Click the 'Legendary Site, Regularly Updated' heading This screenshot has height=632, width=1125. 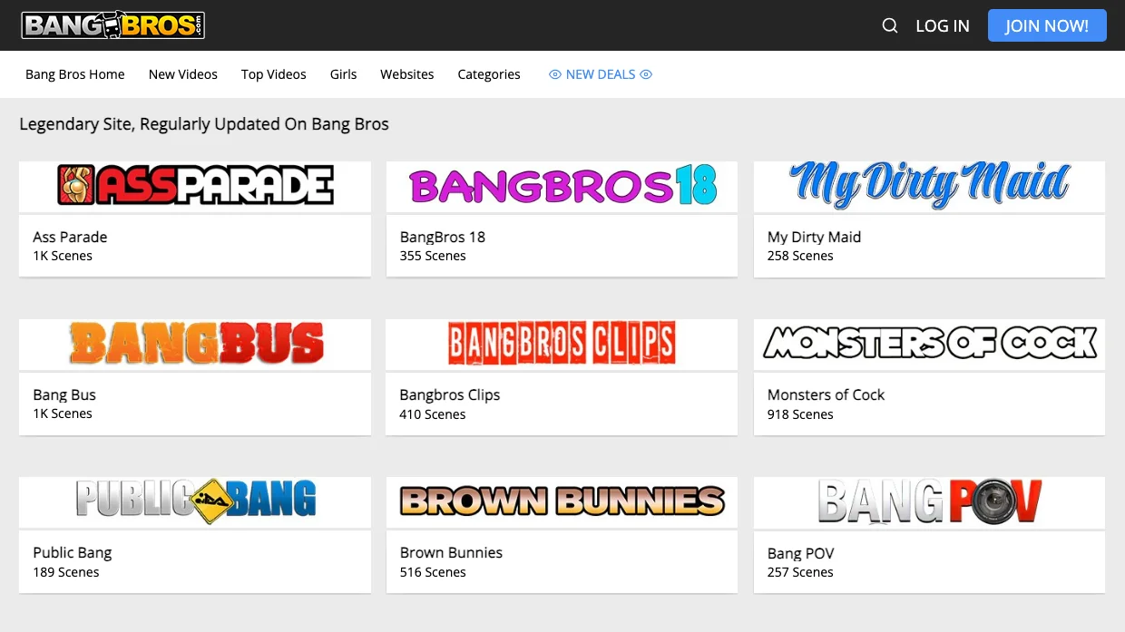[204, 124]
